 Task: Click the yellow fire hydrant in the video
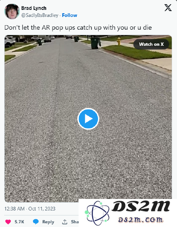tap(119, 41)
